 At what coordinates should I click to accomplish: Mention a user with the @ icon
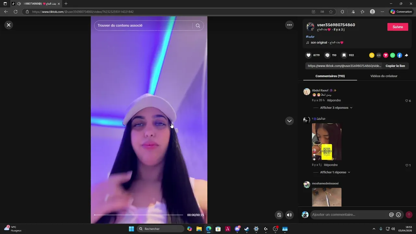click(391, 214)
